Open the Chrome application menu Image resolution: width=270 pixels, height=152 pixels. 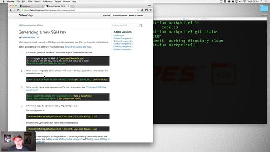11,1
